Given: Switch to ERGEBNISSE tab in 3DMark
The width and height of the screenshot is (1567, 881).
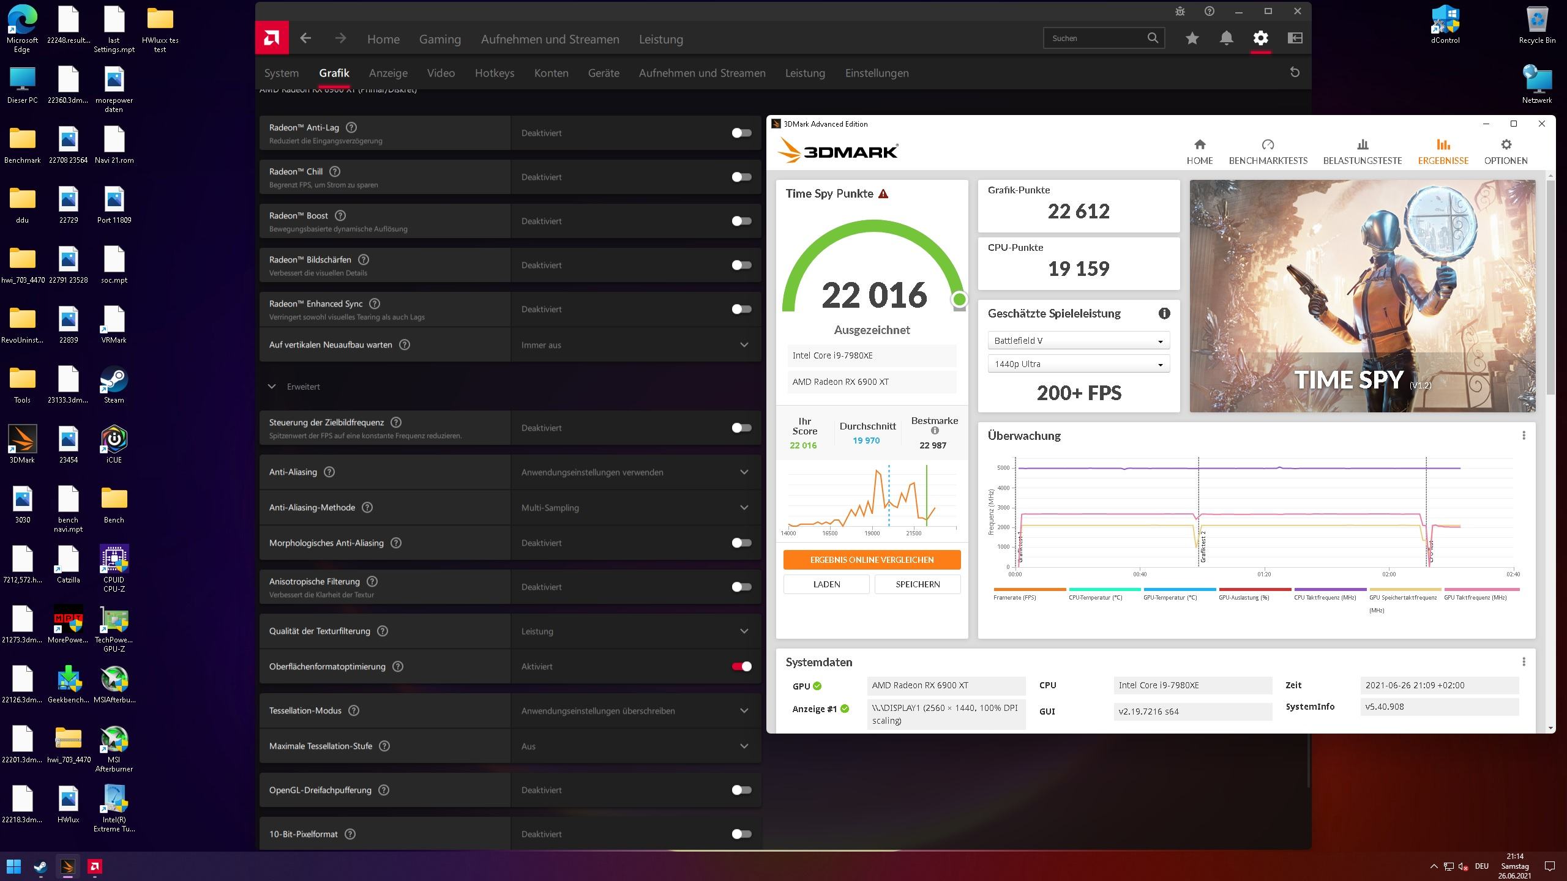Looking at the screenshot, I should [x=1443, y=152].
